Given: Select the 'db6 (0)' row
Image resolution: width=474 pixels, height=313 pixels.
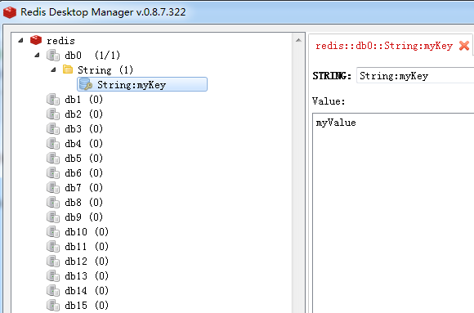Looking at the screenshot, I should (83, 173).
